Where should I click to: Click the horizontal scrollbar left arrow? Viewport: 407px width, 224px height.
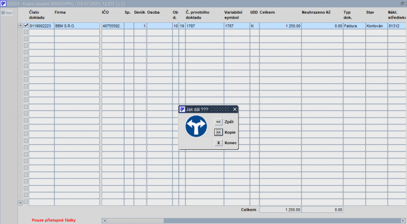click(x=104, y=220)
